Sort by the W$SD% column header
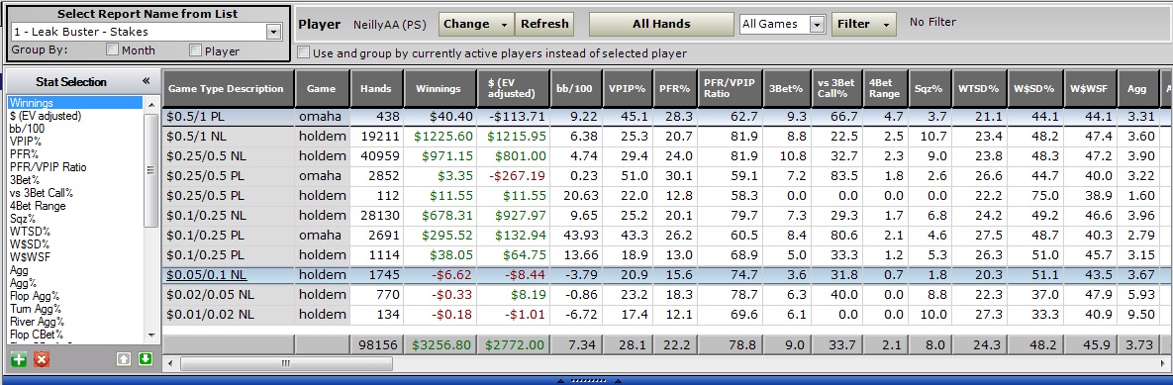This screenshot has width=1173, height=385. (1036, 88)
